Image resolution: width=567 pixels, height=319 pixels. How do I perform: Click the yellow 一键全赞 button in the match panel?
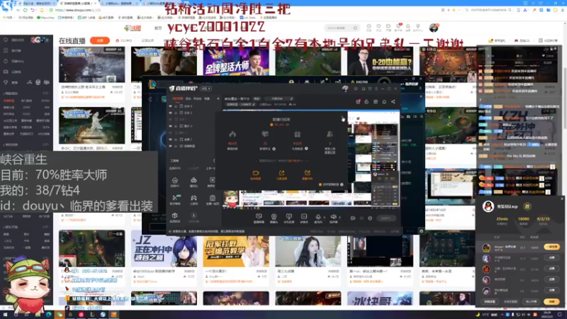551,247
